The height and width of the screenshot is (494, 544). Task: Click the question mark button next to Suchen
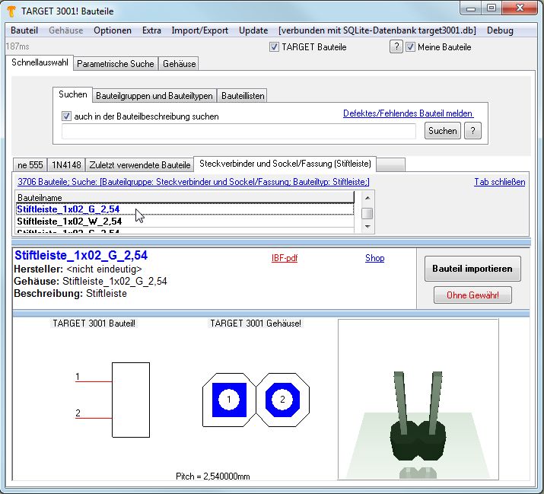[472, 131]
